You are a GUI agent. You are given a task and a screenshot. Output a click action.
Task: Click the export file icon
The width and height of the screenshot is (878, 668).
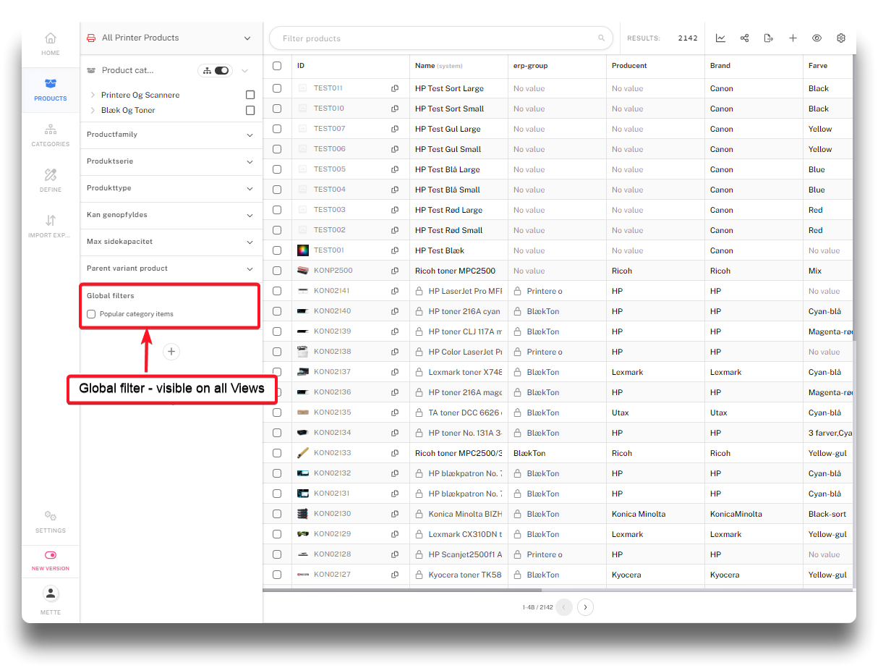click(x=768, y=38)
